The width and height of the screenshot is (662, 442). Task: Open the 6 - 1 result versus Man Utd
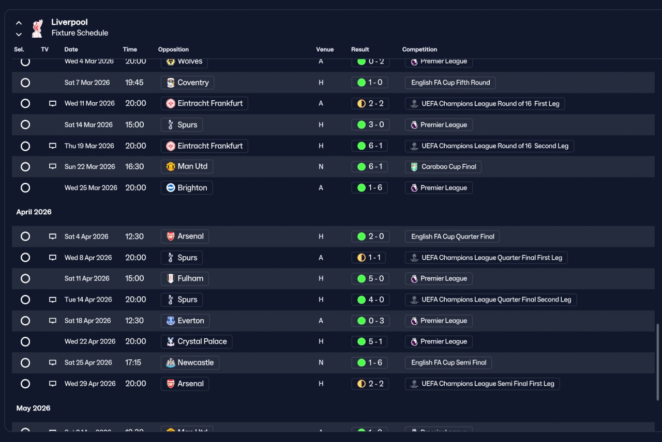tap(370, 167)
